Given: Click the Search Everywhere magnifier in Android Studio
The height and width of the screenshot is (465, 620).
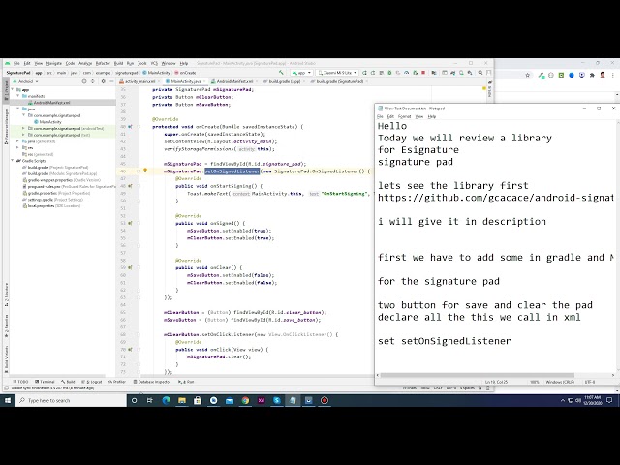Looking at the screenshot, I should 480,73.
